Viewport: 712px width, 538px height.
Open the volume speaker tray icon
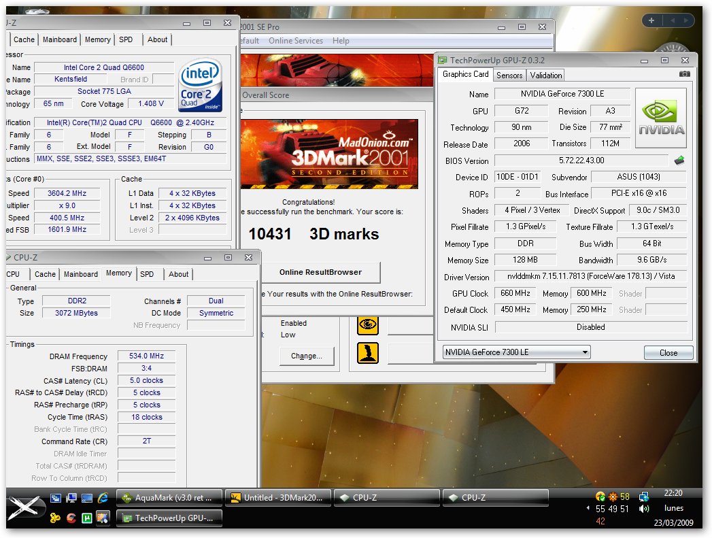click(x=643, y=509)
